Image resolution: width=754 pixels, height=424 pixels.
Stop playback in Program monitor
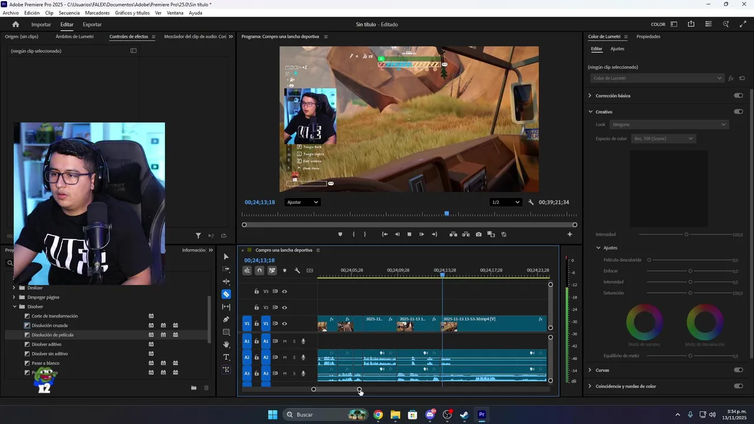click(409, 234)
